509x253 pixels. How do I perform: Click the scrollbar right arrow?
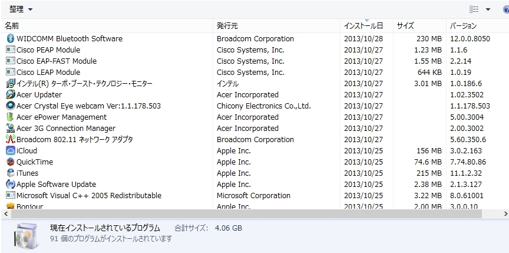[x=505, y=213]
